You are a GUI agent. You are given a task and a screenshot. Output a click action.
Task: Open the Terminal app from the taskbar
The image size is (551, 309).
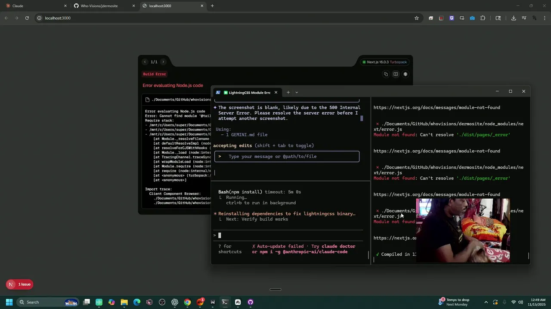coord(225,302)
